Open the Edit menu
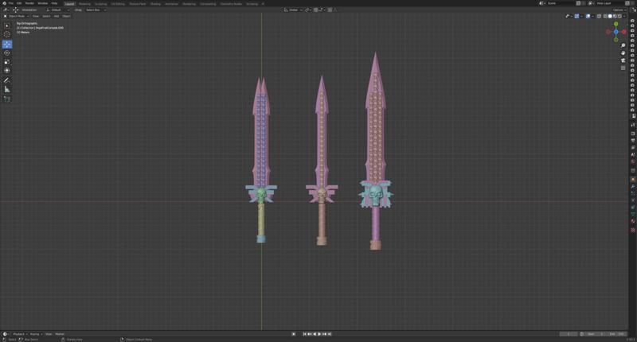Image resolution: width=637 pixels, height=342 pixels. [x=19, y=3]
